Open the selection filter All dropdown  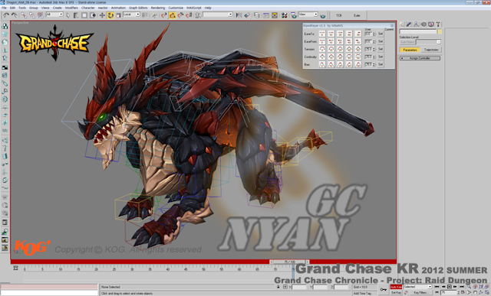(54, 15)
